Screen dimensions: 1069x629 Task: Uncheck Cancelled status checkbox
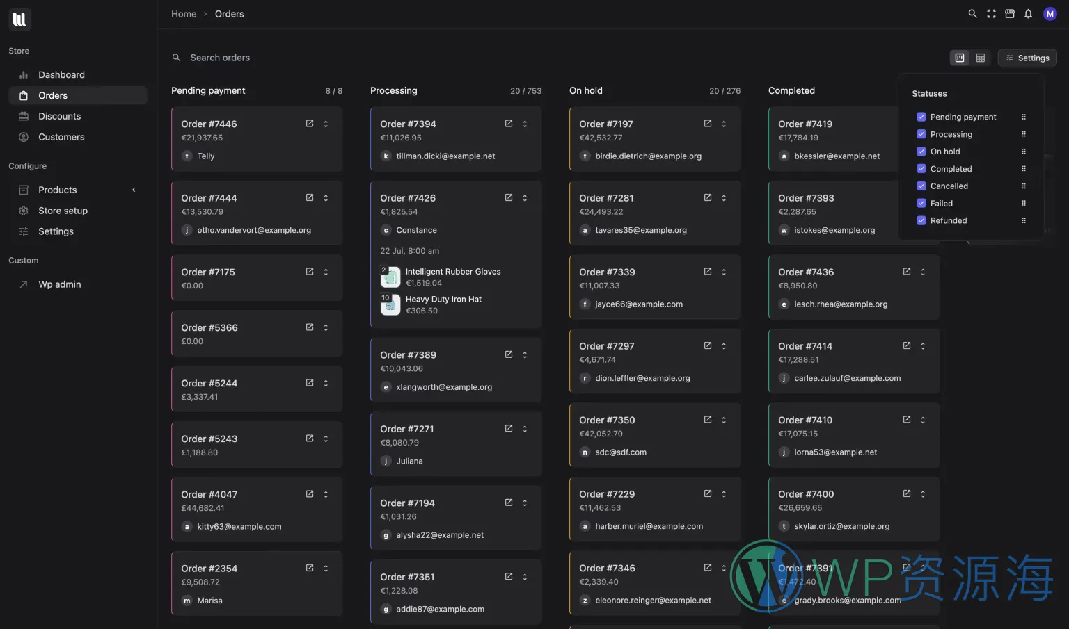tap(921, 186)
